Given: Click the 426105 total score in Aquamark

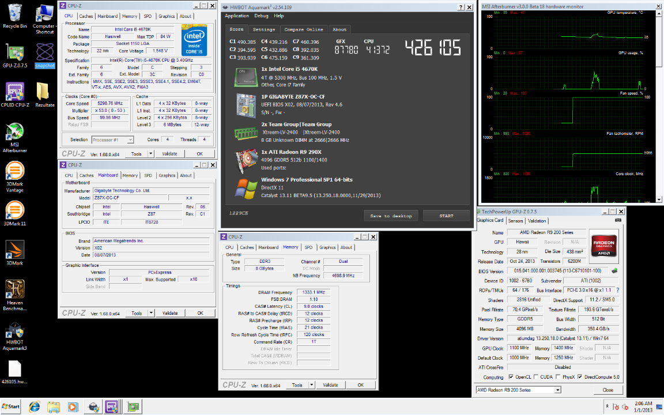Looking at the screenshot, I should click(433, 48).
